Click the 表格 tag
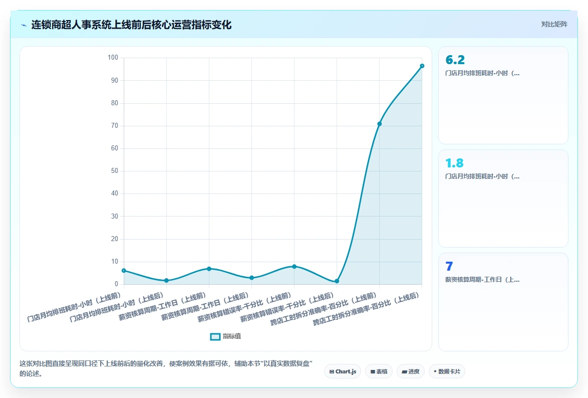The image size is (588, 398). 379,371
